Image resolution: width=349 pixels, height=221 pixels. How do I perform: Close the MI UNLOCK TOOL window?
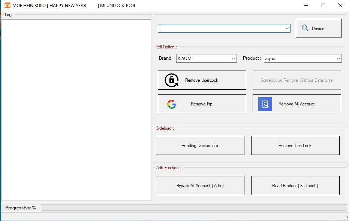pyautogui.click(x=340, y=5)
